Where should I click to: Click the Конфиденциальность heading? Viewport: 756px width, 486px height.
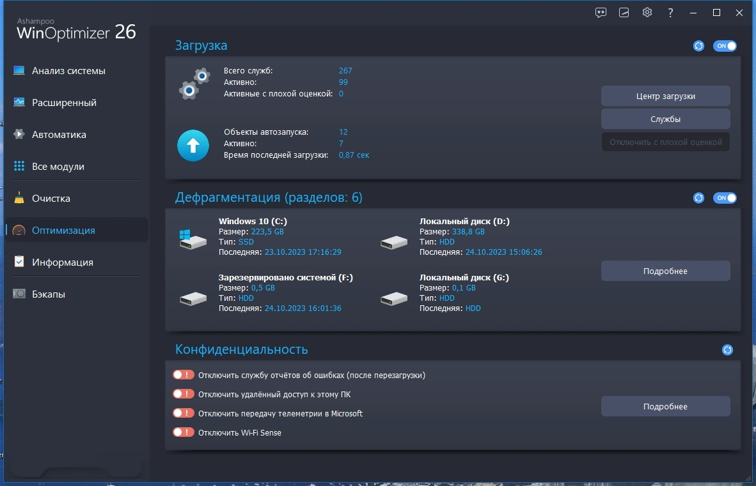click(241, 349)
